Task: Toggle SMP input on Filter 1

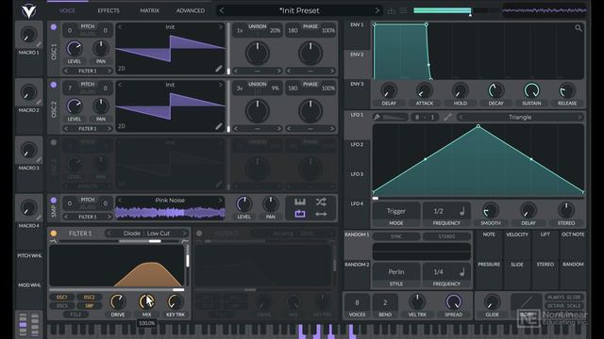Action: pos(90,306)
